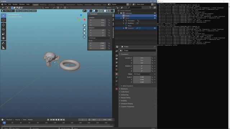The height and width of the screenshot is (129, 230).
Task: Expand the Viewport Display panel
Action: coord(127,104)
